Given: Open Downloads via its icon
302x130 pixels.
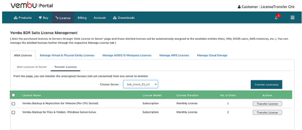Looking at the screenshot, I should coord(115,18).
